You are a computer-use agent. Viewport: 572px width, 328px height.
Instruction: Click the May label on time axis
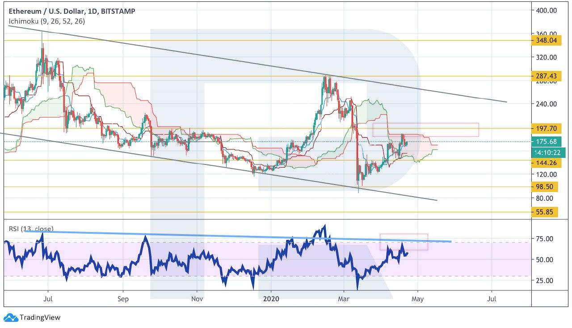click(417, 298)
